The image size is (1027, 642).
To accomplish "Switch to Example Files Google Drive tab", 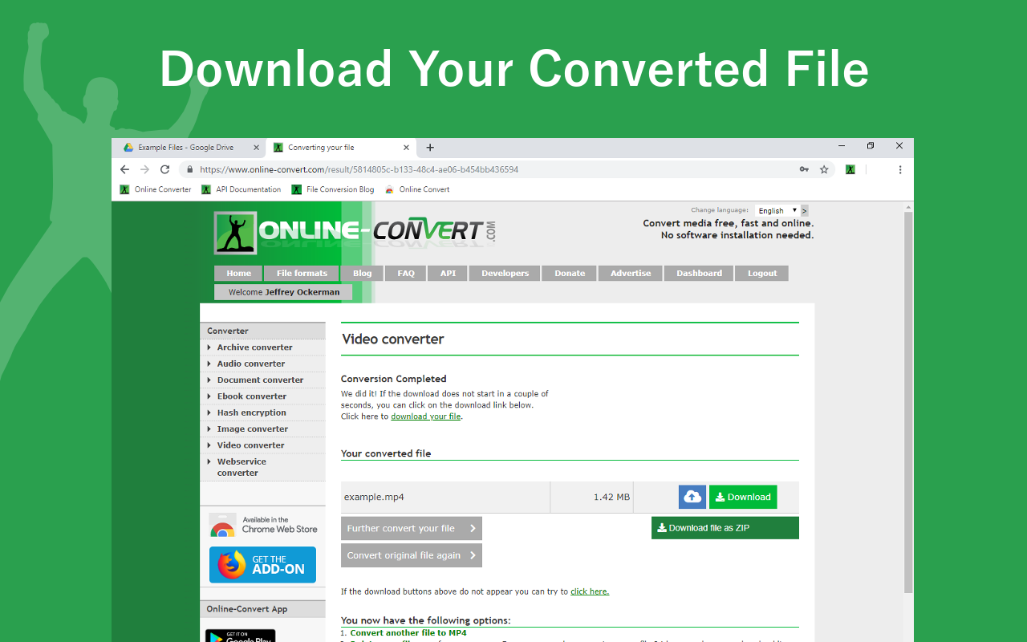I will point(186,148).
